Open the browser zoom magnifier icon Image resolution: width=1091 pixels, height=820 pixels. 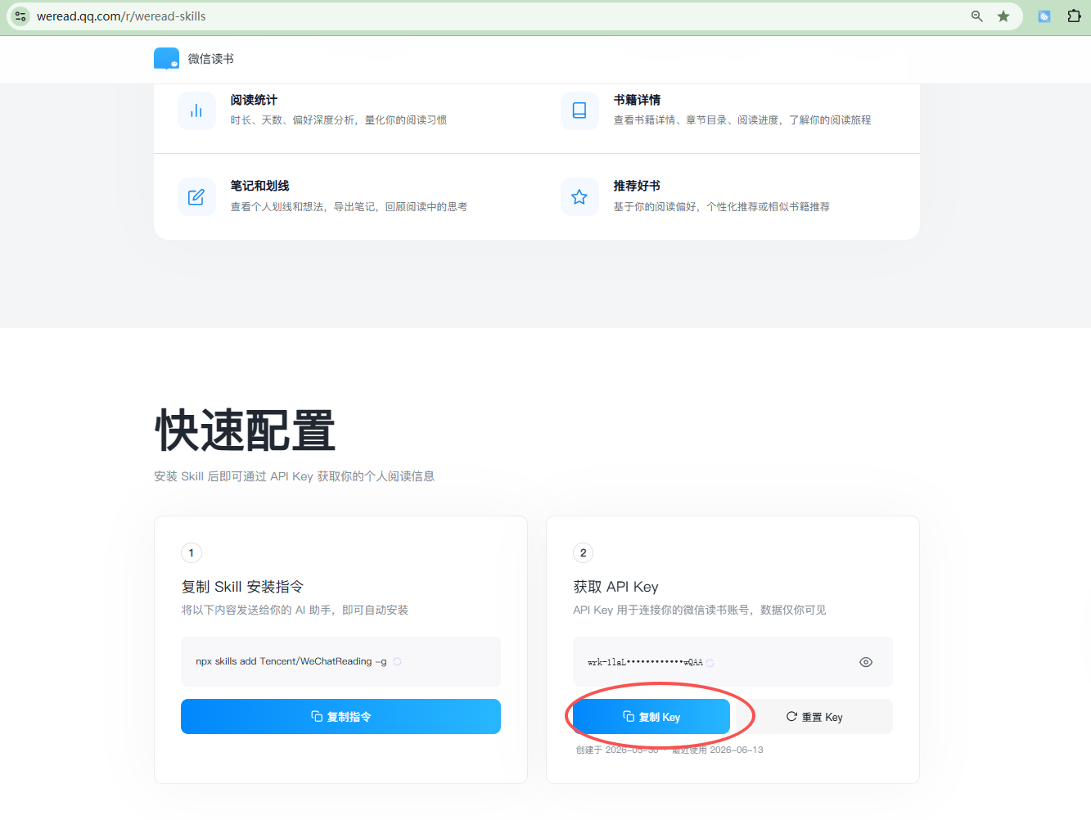pos(976,16)
